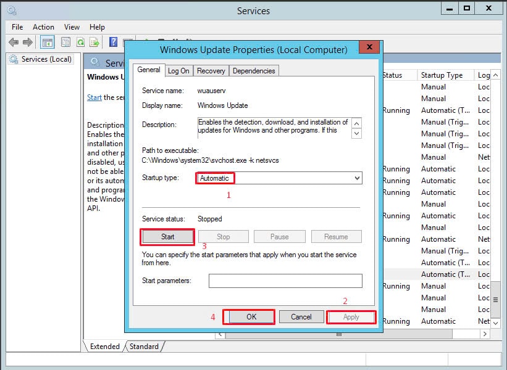Expand the Startup type dropdown

(x=357, y=178)
